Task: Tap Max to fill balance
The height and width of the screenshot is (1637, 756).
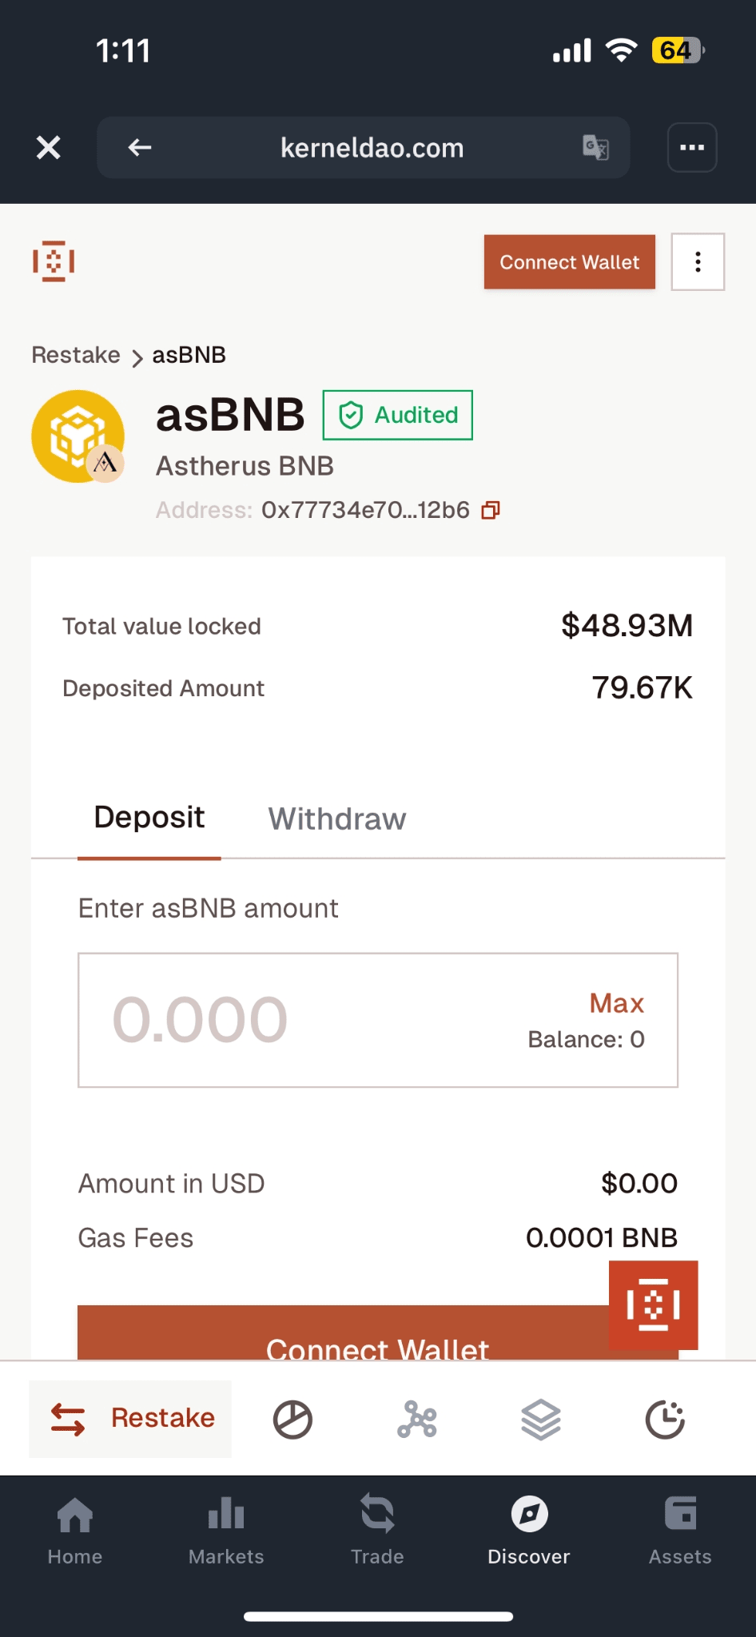Action: click(617, 1003)
